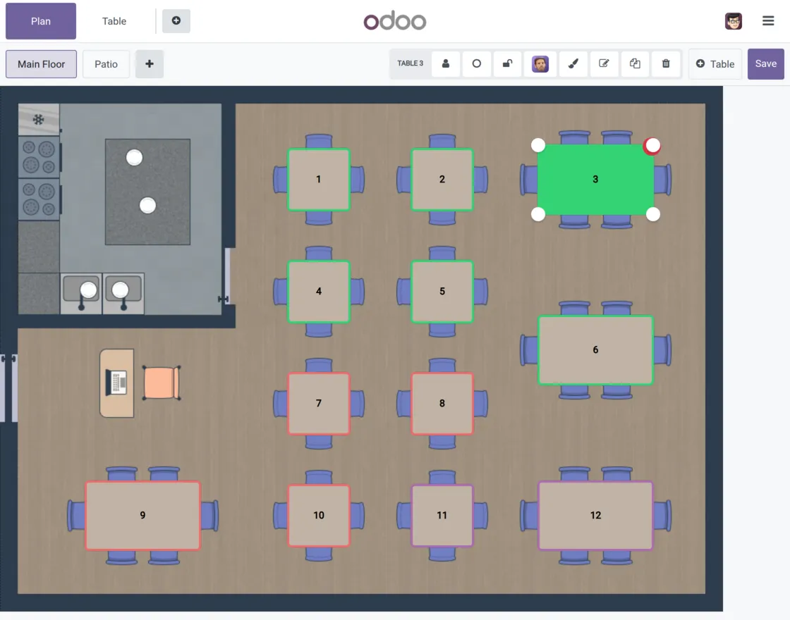The height and width of the screenshot is (620, 790).
Task: Click the TABLE 3 label in toolbar
Action: click(x=410, y=63)
